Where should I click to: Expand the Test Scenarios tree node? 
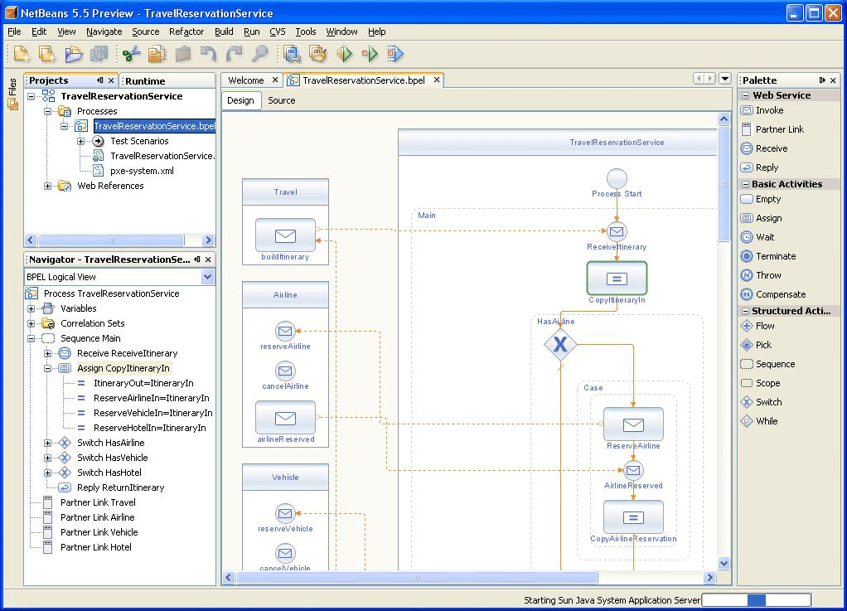80,141
